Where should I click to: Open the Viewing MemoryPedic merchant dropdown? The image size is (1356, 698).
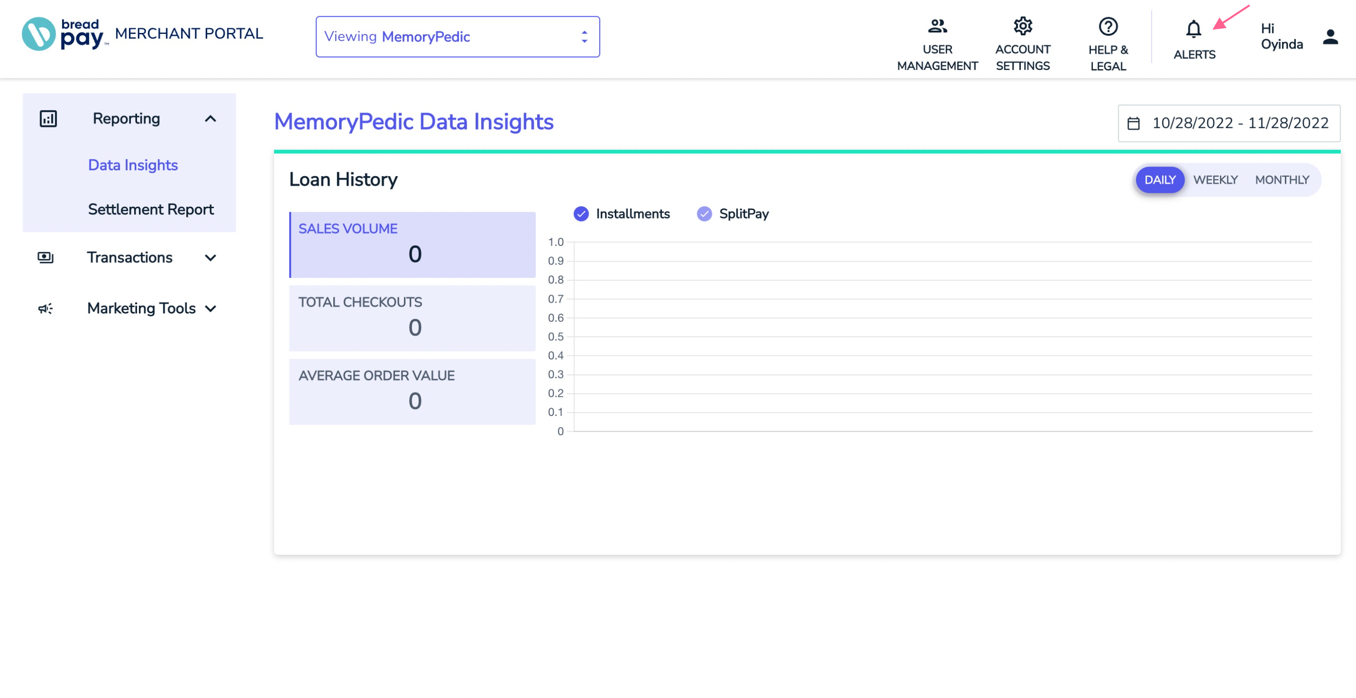457,37
